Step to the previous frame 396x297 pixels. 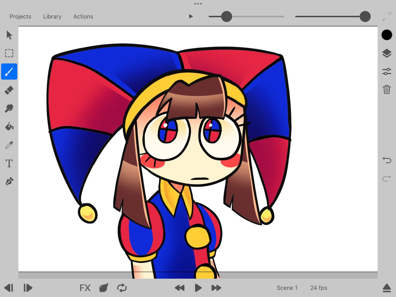[x=9, y=288]
